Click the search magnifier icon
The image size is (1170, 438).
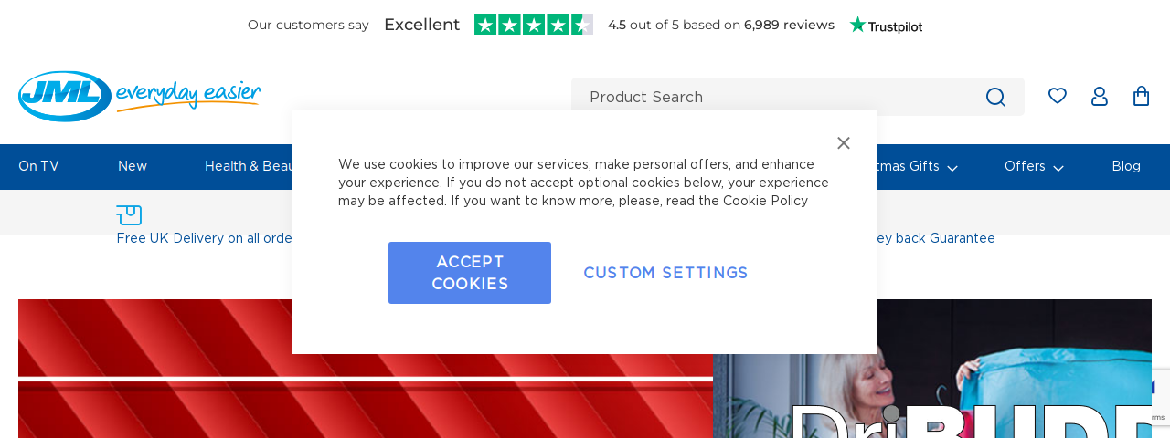[995, 97]
